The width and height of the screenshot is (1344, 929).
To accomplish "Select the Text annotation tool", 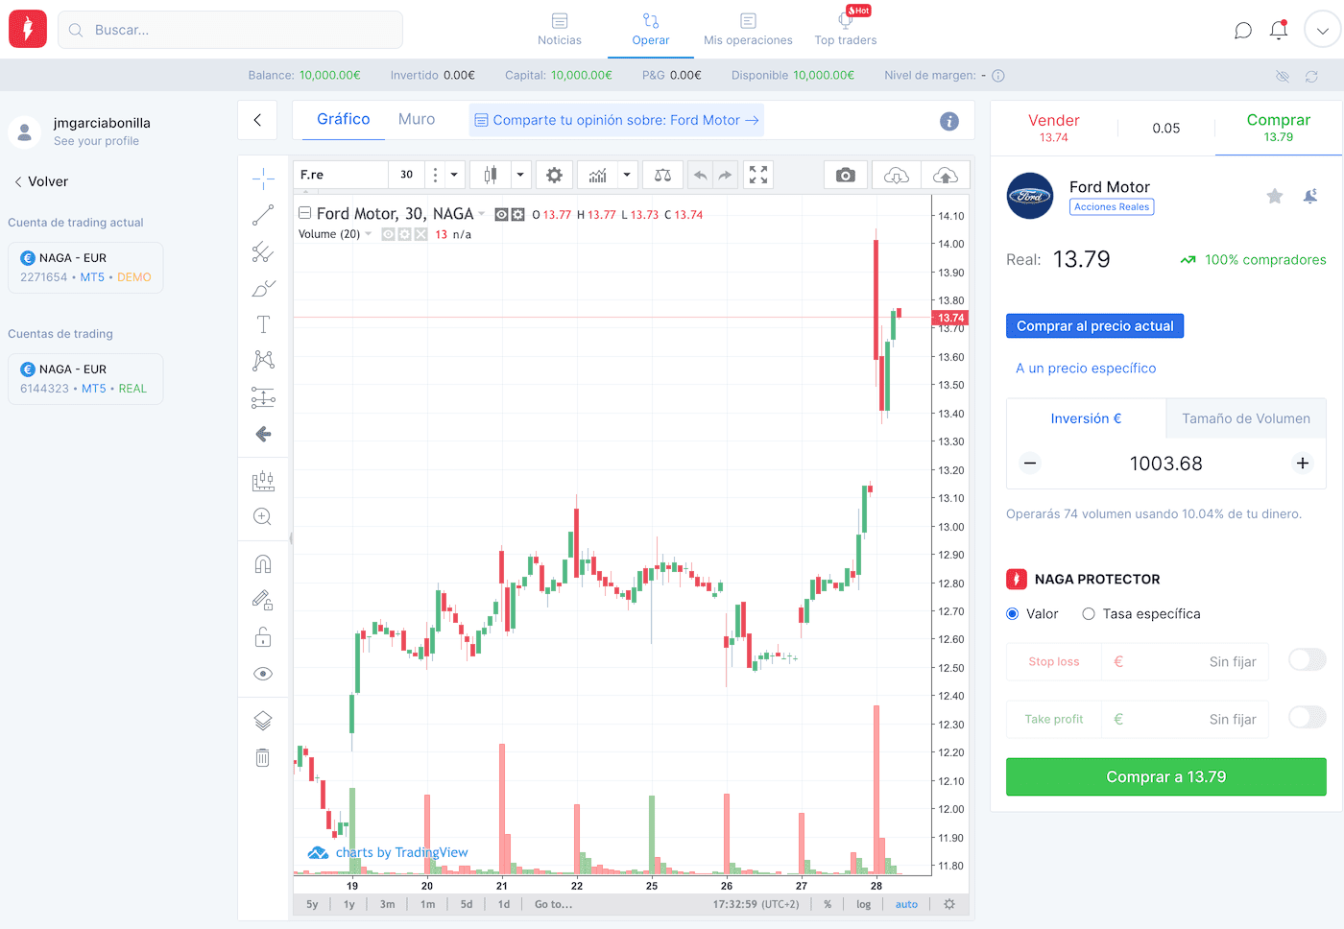I will coord(263,324).
